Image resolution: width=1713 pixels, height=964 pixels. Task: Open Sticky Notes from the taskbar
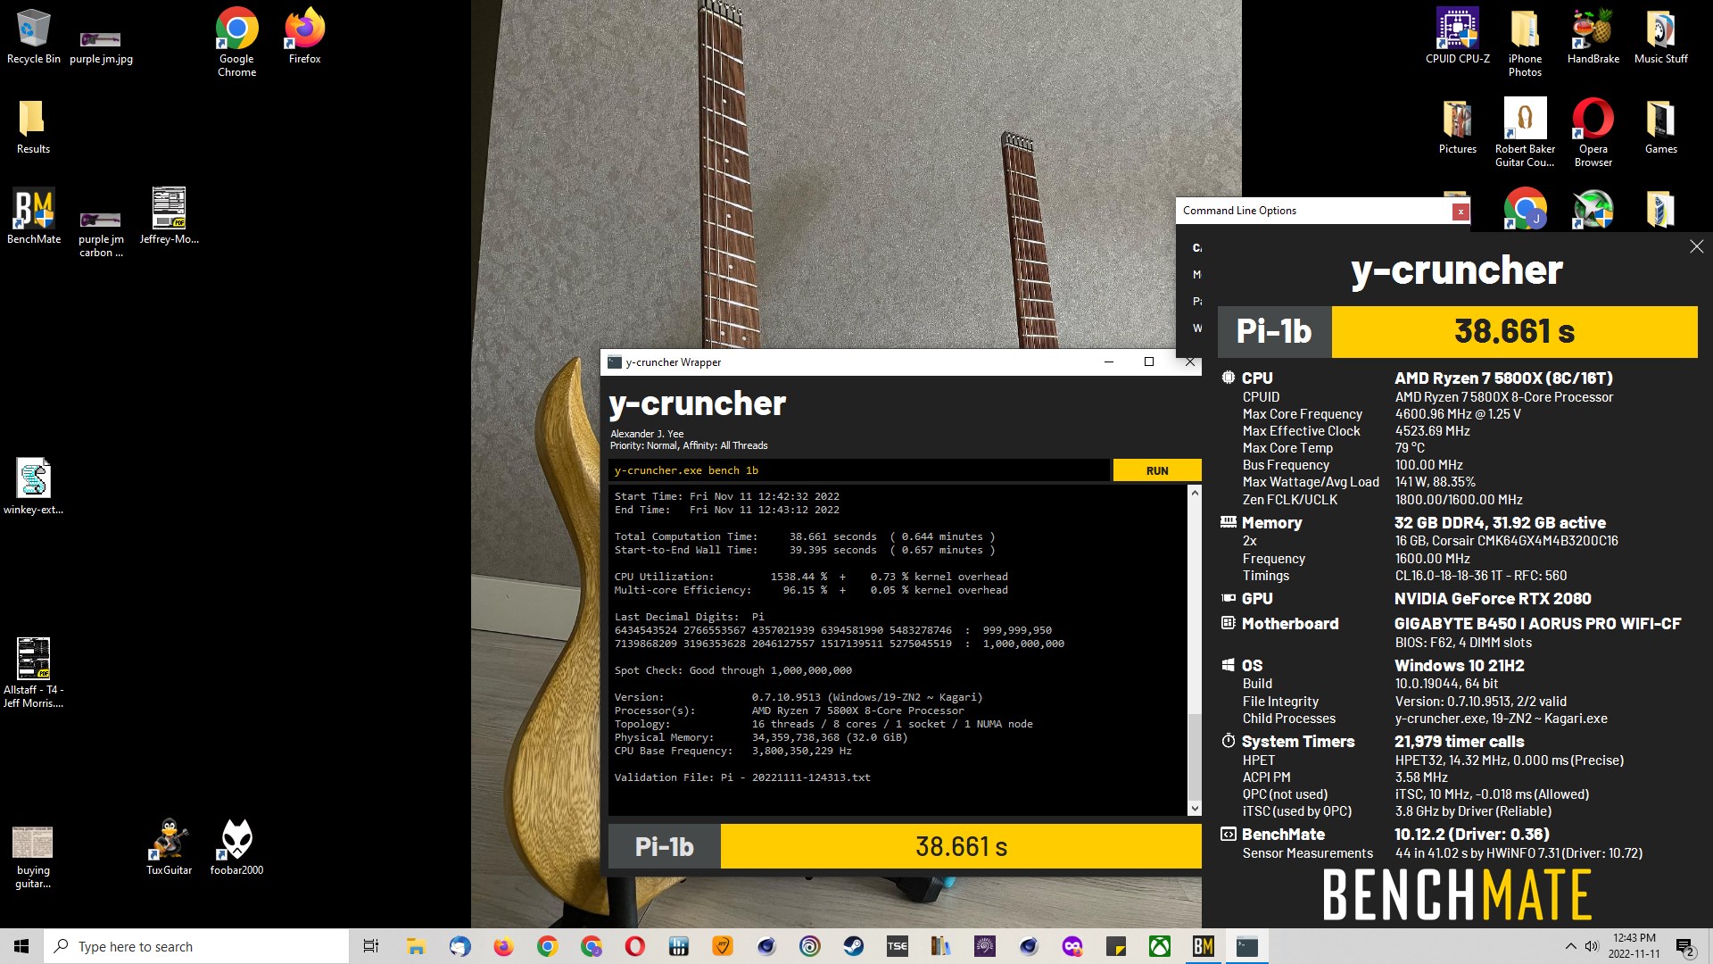pyautogui.click(x=1116, y=946)
